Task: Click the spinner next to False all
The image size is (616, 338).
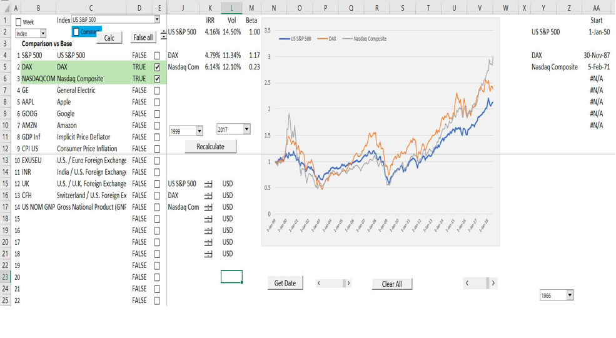Action: [x=163, y=35]
